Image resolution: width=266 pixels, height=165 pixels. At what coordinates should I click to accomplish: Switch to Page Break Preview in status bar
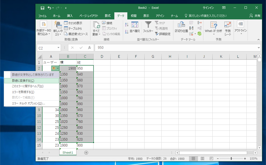pos(211,159)
